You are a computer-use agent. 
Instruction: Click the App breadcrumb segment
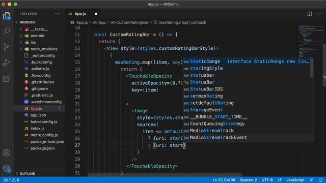pyautogui.click(x=99, y=22)
